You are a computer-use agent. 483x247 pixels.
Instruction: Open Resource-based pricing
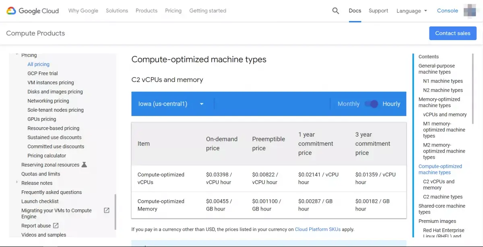[54, 129]
